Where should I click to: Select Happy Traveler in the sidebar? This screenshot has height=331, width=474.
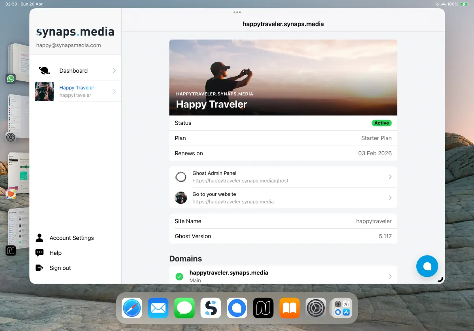coord(77,88)
